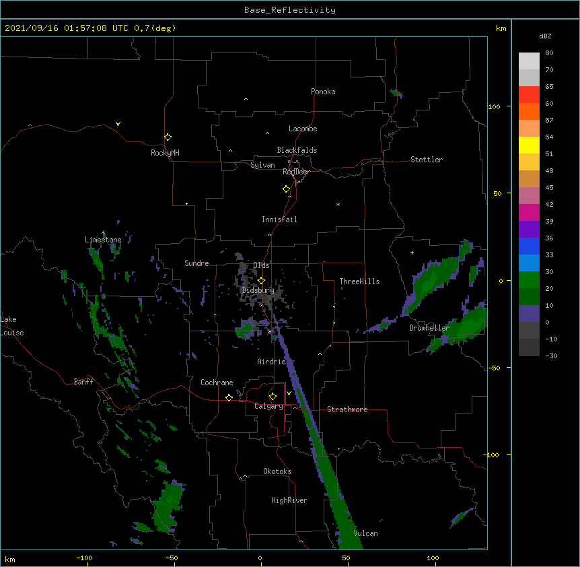Select the light gray 80 dBZ swatch

pyautogui.click(x=529, y=61)
